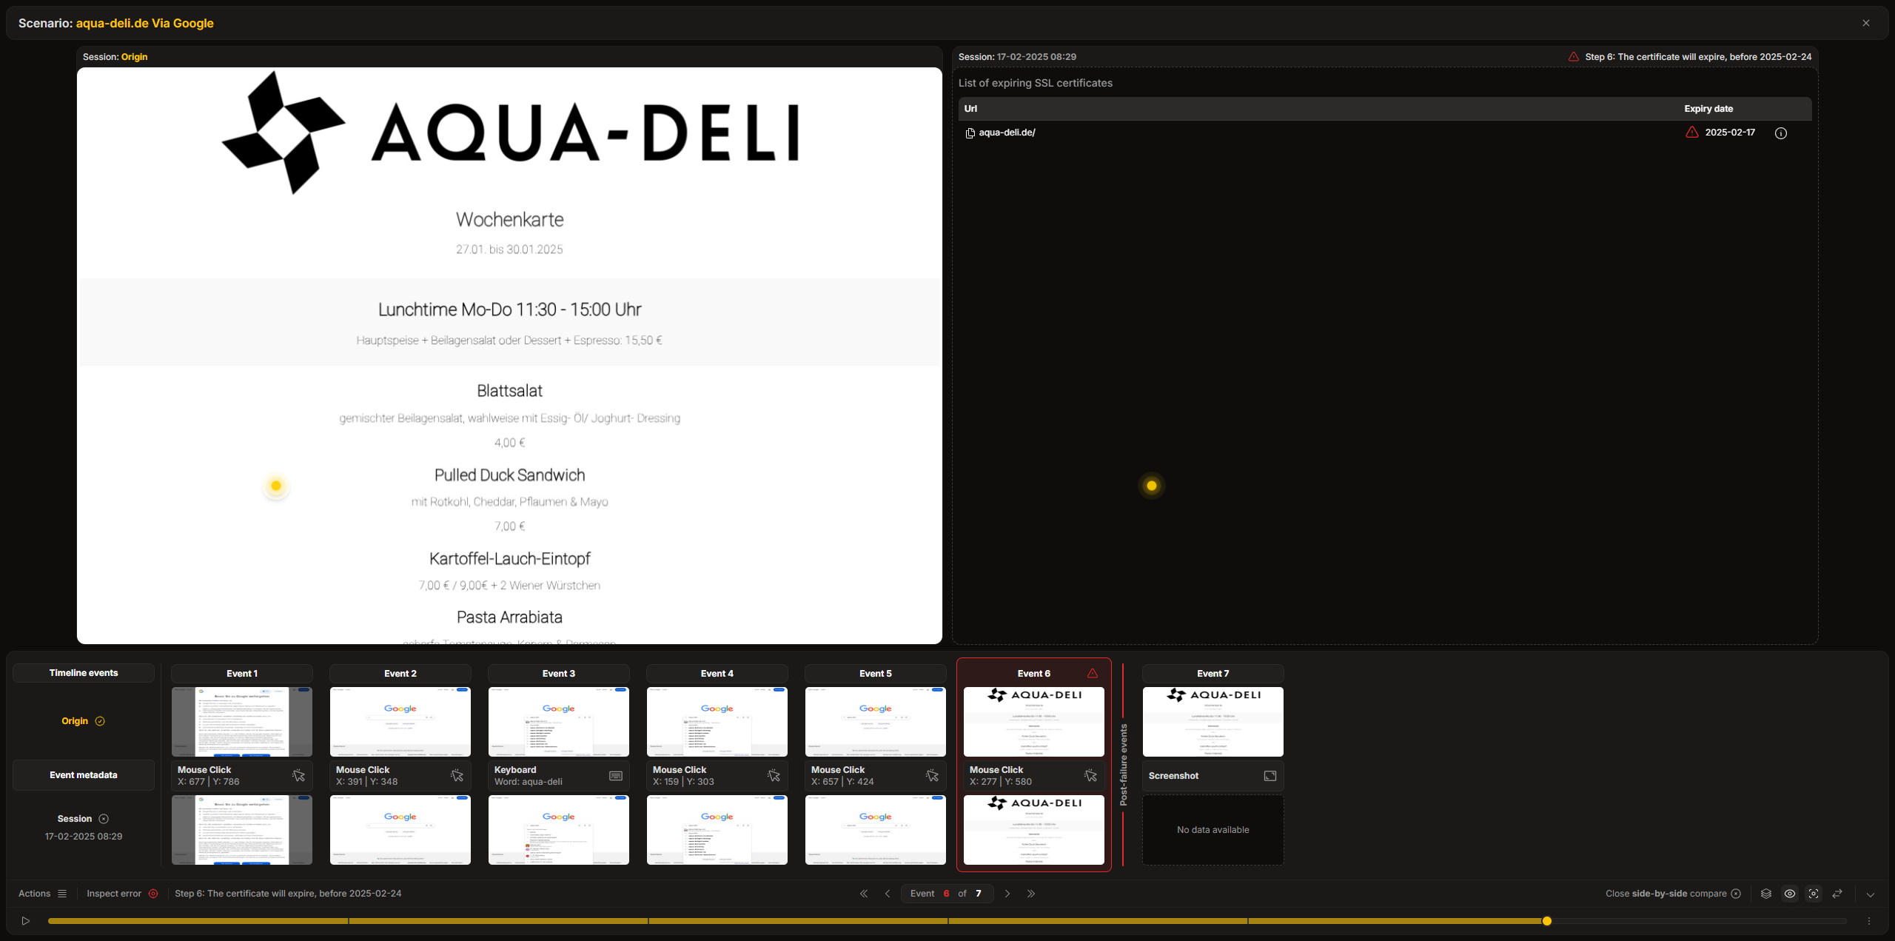Select the Event 7 header
The image size is (1895, 941).
pos(1213,673)
